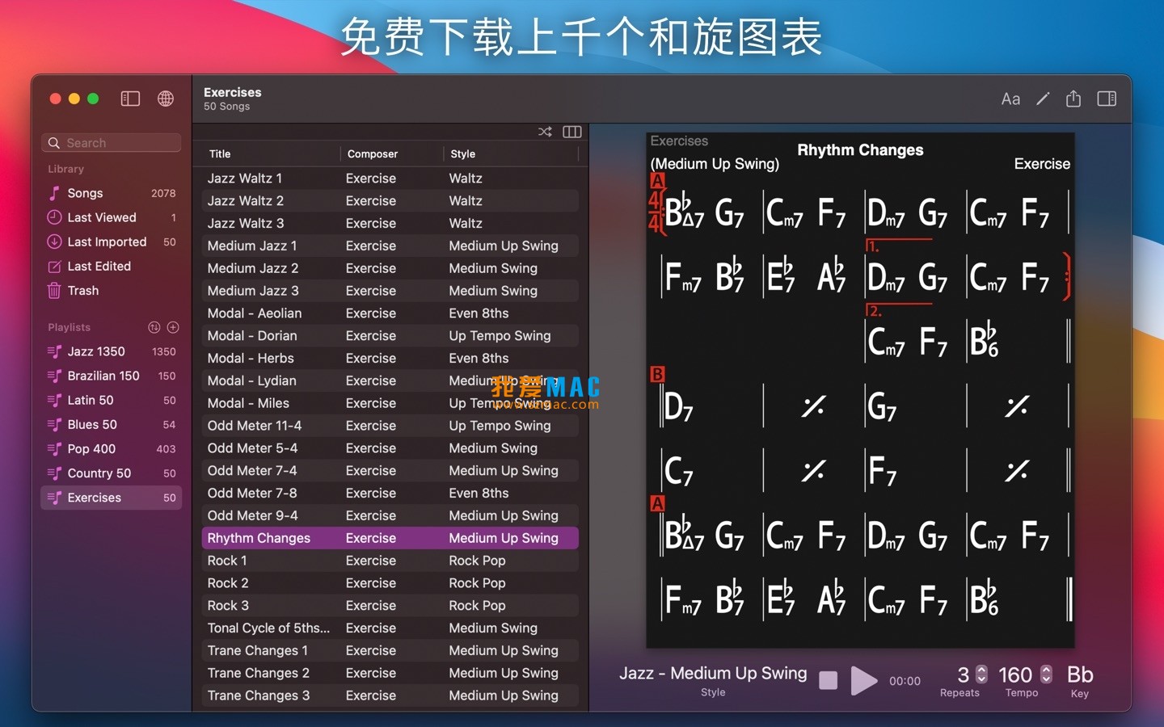Open the globe online library browser
The width and height of the screenshot is (1164, 727).
click(x=166, y=99)
